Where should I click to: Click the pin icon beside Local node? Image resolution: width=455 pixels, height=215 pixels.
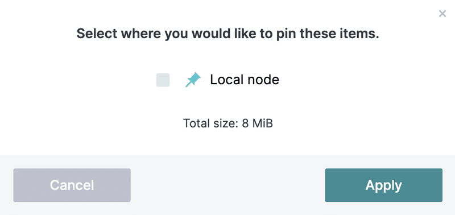point(193,80)
